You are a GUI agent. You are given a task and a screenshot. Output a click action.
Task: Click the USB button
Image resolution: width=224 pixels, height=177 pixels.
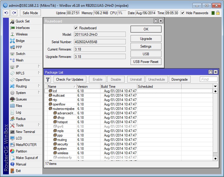pyautogui.click(x=146, y=54)
